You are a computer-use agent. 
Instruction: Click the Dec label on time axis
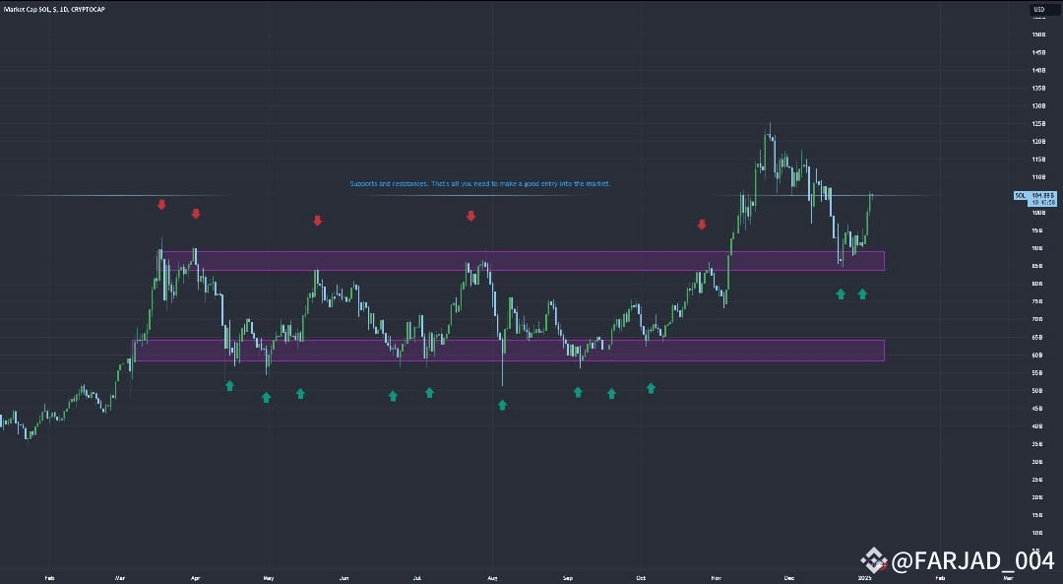[x=789, y=578]
